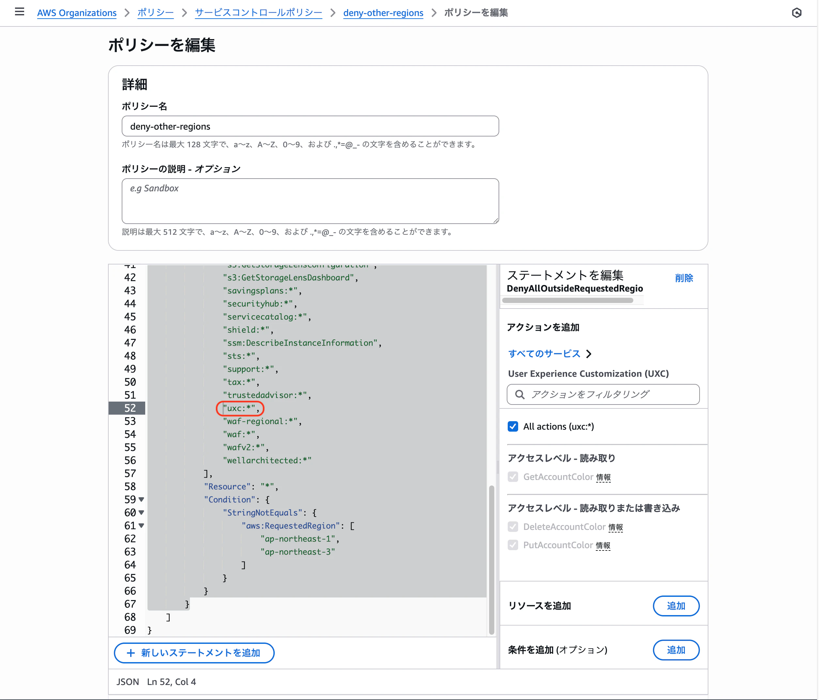This screenshot has width=819, height=700.
Task: Open サービスコントロールポリシー breadcrumb link
Action: pyautogui.click(x=258, y=13)
